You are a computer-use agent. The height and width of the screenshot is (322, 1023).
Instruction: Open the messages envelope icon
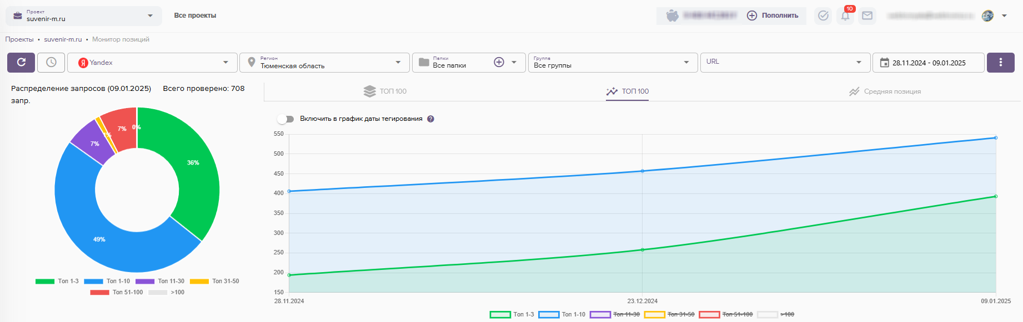click(867, 16)
